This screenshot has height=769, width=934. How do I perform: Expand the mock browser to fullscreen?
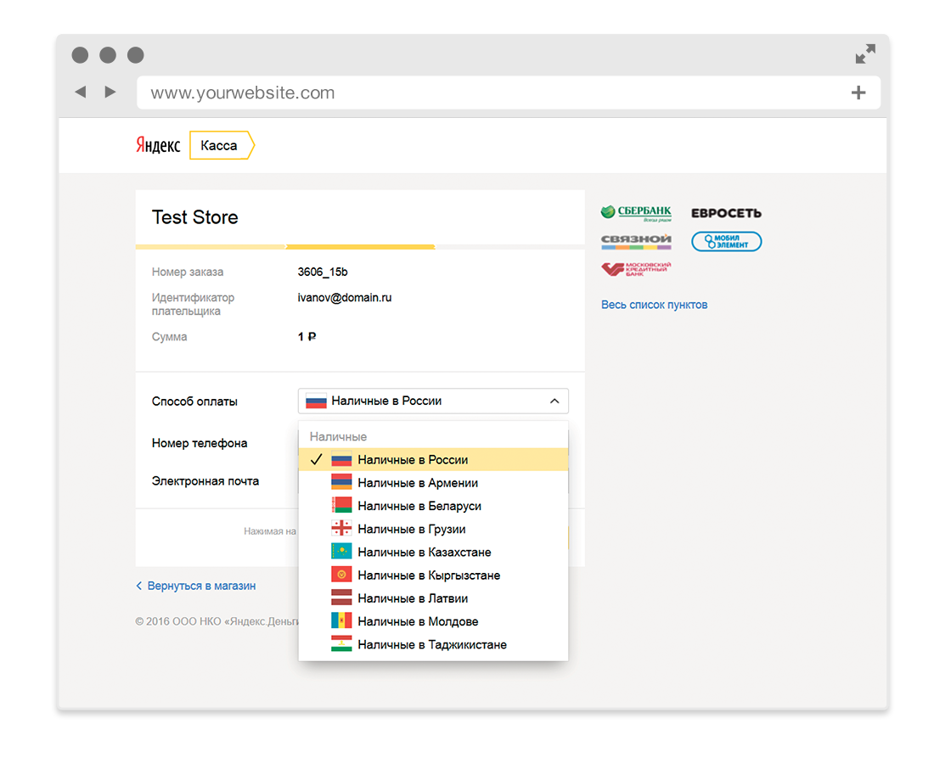(865, 53)
